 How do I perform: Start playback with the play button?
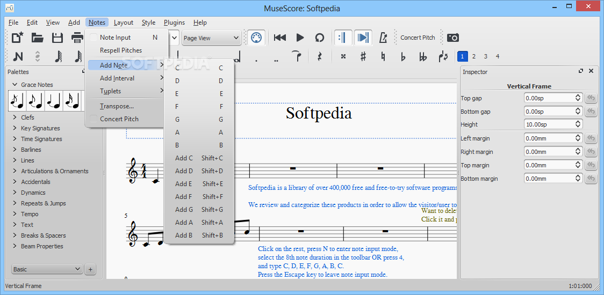pos(300,38)
